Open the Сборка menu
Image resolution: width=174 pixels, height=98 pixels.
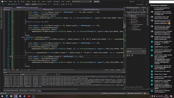click(28, 2)
